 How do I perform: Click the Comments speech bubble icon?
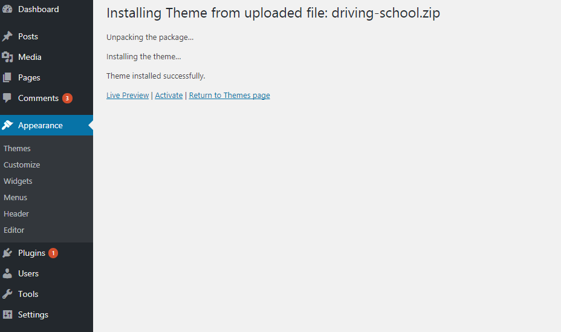pos(7,98)
